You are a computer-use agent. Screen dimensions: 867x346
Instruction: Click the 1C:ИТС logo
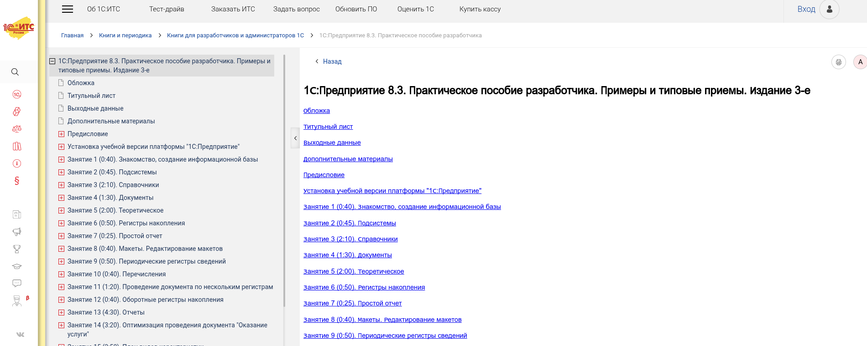[19, 28]
